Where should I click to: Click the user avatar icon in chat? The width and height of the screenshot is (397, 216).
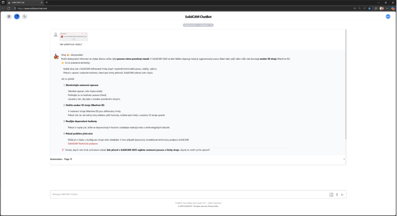point(56,35)
